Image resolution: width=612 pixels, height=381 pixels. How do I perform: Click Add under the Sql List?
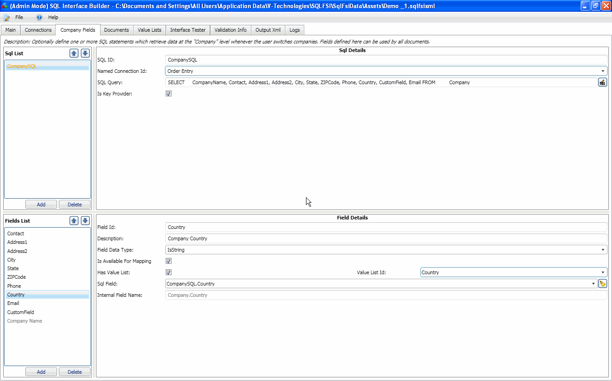coord(41,205)
